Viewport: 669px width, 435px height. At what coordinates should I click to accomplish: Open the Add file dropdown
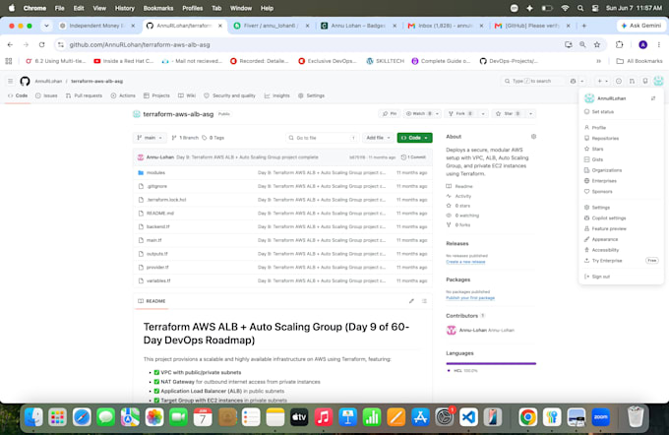378,138
